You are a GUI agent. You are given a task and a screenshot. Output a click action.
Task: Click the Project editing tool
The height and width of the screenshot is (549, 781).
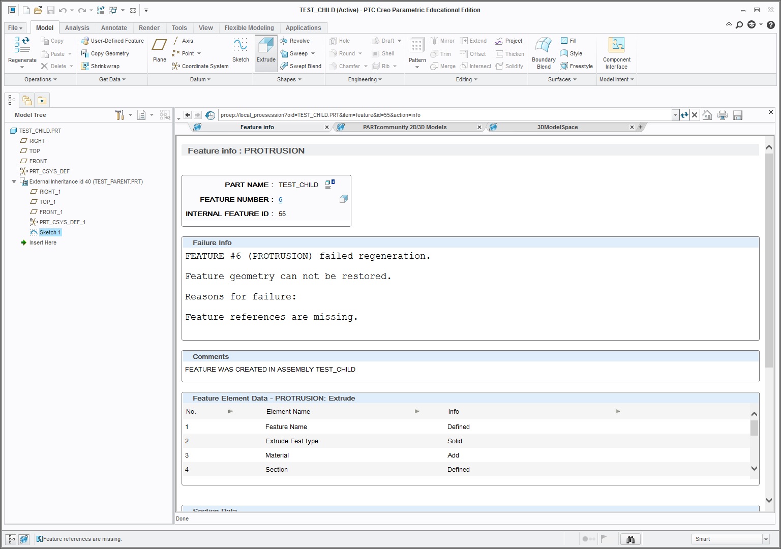coord(509,41)
